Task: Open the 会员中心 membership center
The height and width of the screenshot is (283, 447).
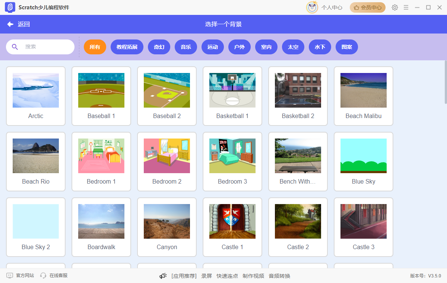Action: click(x=367, y=7)
